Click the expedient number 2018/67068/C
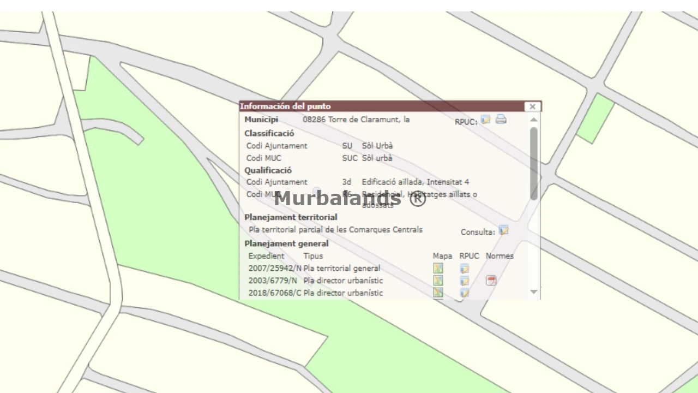This screenshot has height=393, width=698. 275,293
